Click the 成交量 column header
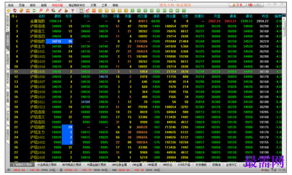This screenshot has width=292, height=175. pos(142,16)
